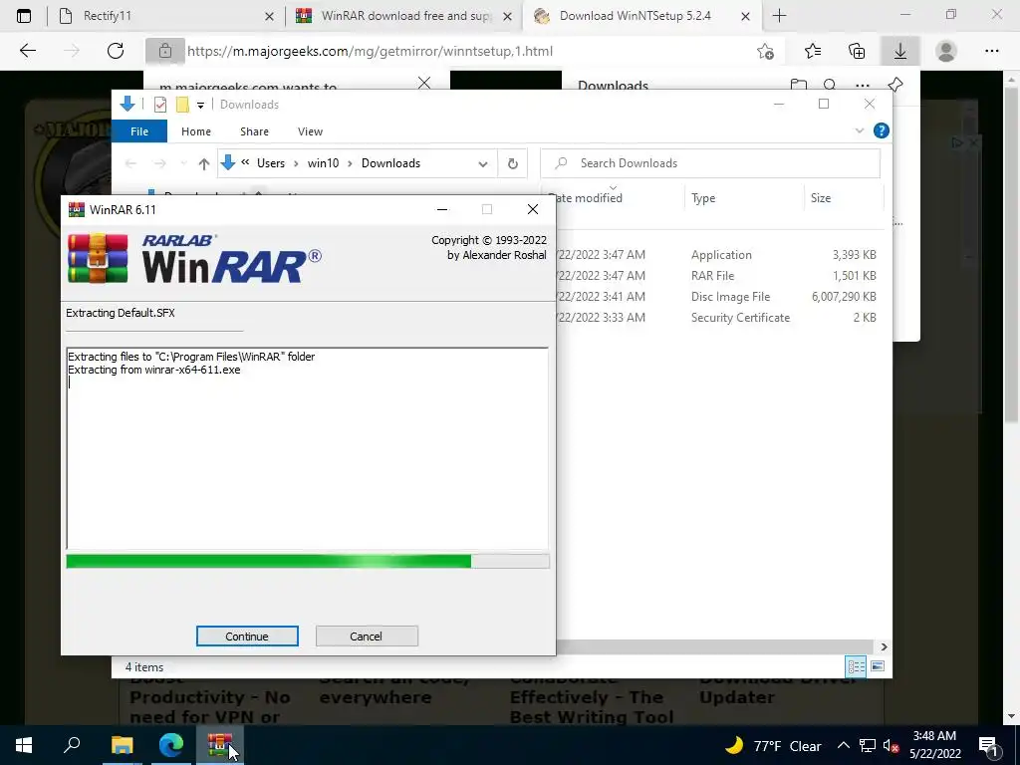
Task: Open the Windows Start menu
Action: [x=24, y=745]
